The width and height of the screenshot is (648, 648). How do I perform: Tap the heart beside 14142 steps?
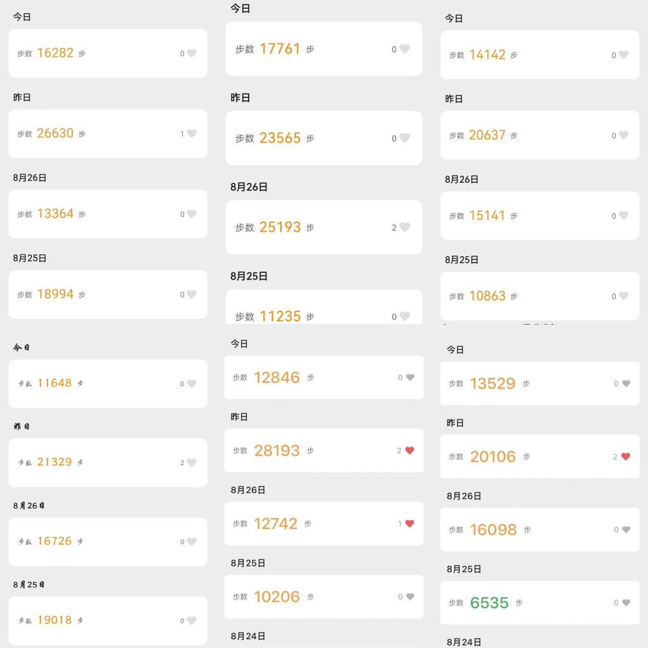pyautogui.click(x=623, y=55)
